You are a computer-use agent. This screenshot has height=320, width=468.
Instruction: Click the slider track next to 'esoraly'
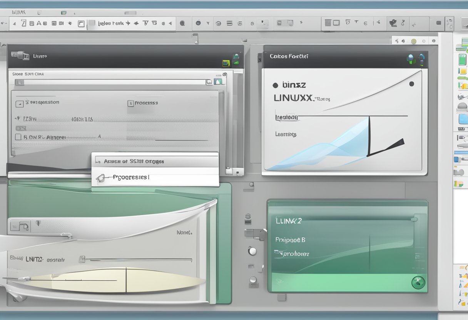139,260
